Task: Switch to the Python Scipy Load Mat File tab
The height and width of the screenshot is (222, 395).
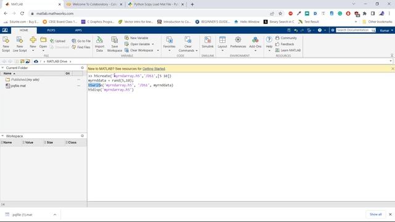Action: pos(156,4)
